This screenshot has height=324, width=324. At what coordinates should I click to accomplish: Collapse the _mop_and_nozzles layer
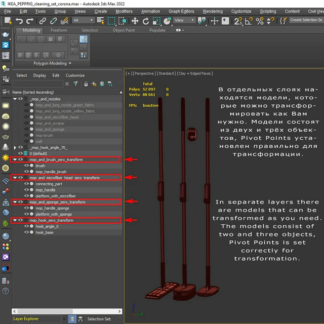pyautogui.click(x=15, y=99)
